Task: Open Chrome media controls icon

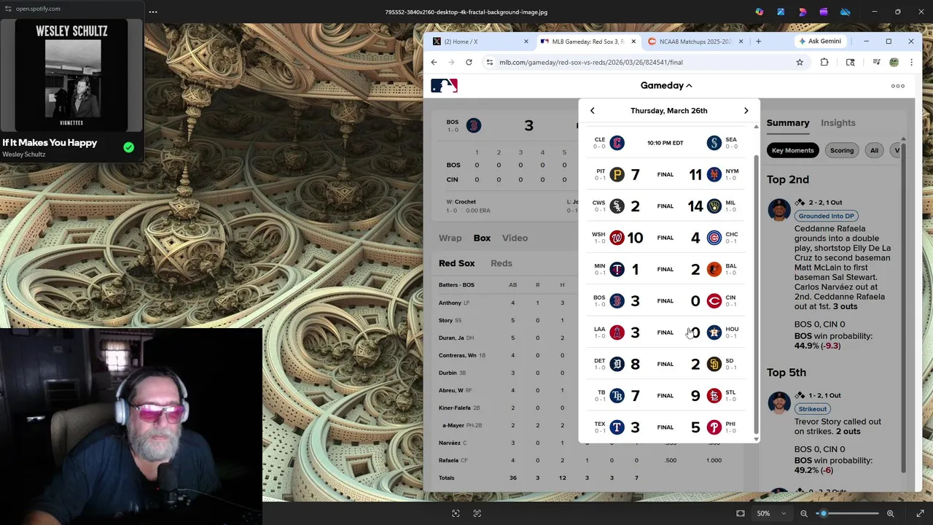Action: pos(876,62)
